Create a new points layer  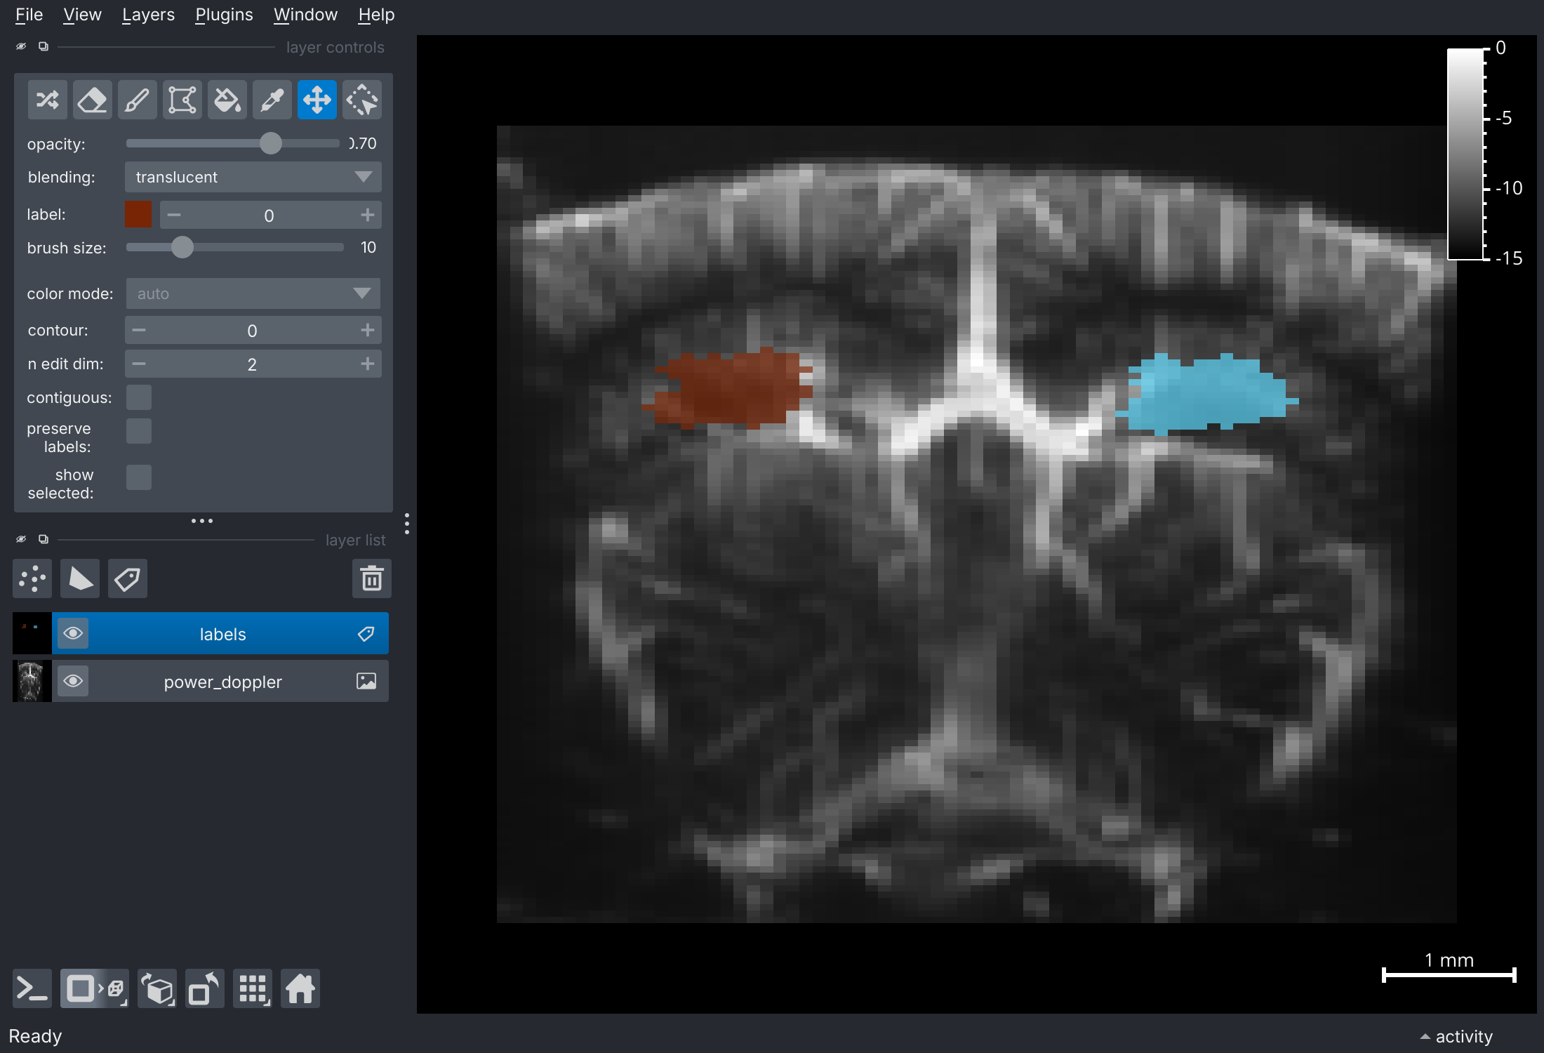click(x=32, y=579)
